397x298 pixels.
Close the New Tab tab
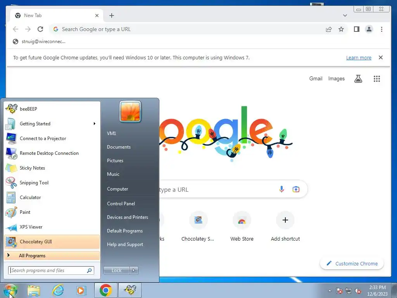(x=97, y=16)
